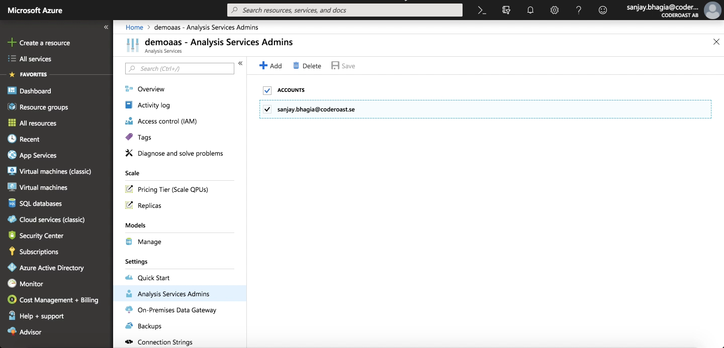Screen dimensions: 724x348
Task: Select Analysis Services Admins menu item
Action: [x=179, y=294]
